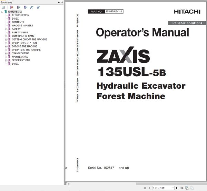Viewport: 207px width, 191px height.
Task: Open the SAFETY bookmark
Action: tap(16, 29)
